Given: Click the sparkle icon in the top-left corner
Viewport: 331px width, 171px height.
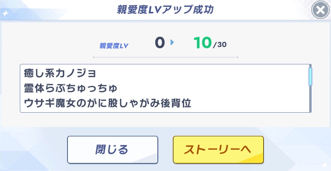Looking at the screenshot, I should (x=5, y=13).
